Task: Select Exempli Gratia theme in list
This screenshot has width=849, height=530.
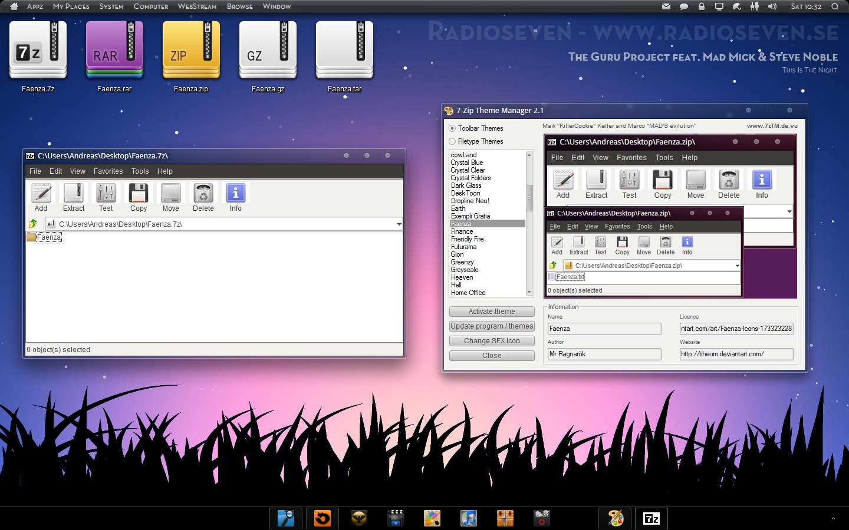Action: click(470, 216)
